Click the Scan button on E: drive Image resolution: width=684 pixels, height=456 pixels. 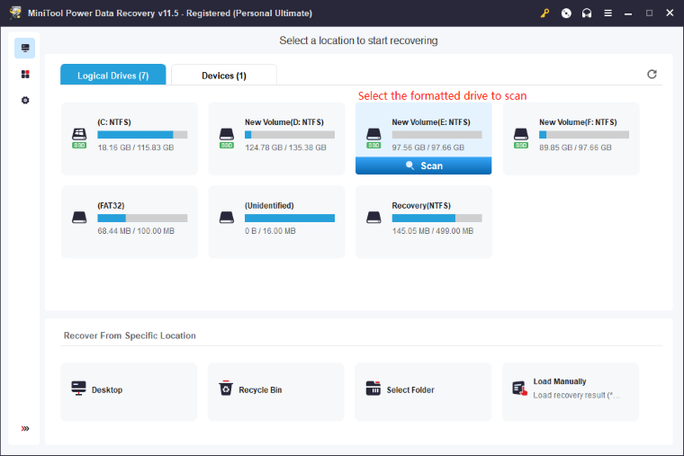point(423,165)
